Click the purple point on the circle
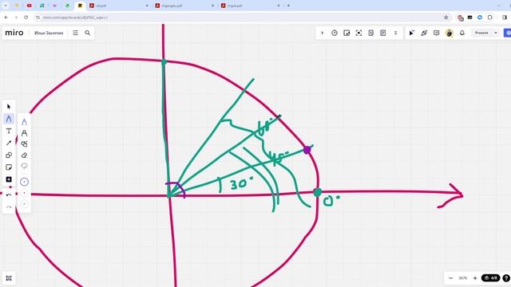The width and height of the screenshot is (511, 287). 307,150
